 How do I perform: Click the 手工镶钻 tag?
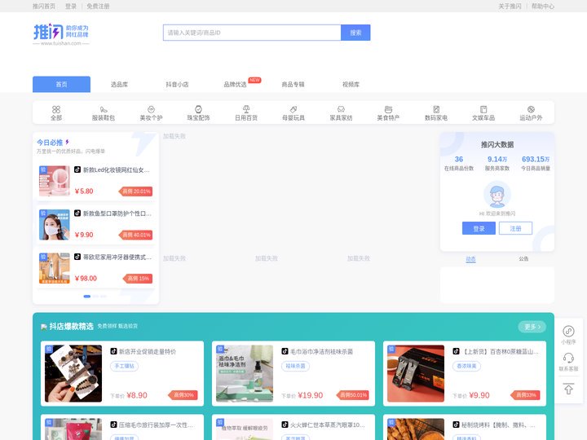pyautogui.click(x=124, y=366)
